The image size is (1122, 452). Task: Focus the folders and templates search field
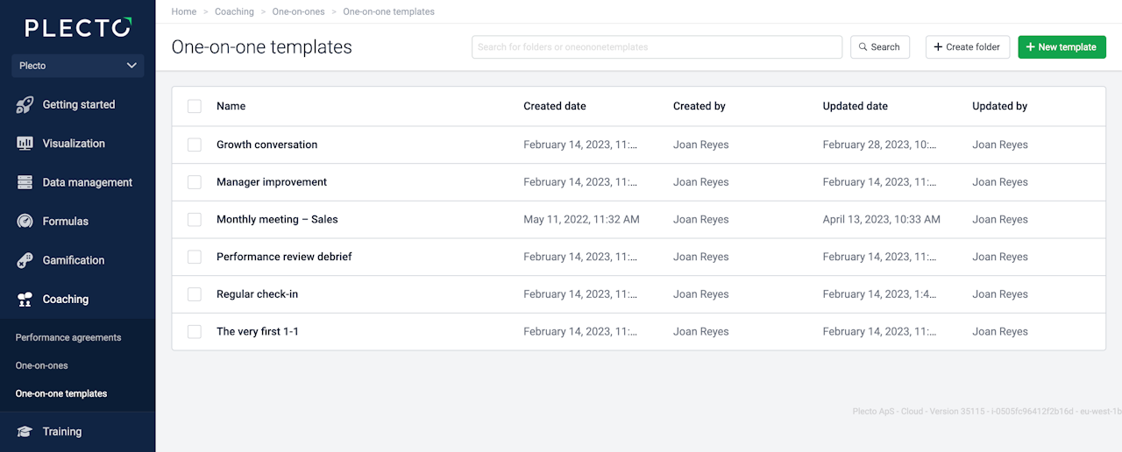pyautogui.click(x=657, y=47)
